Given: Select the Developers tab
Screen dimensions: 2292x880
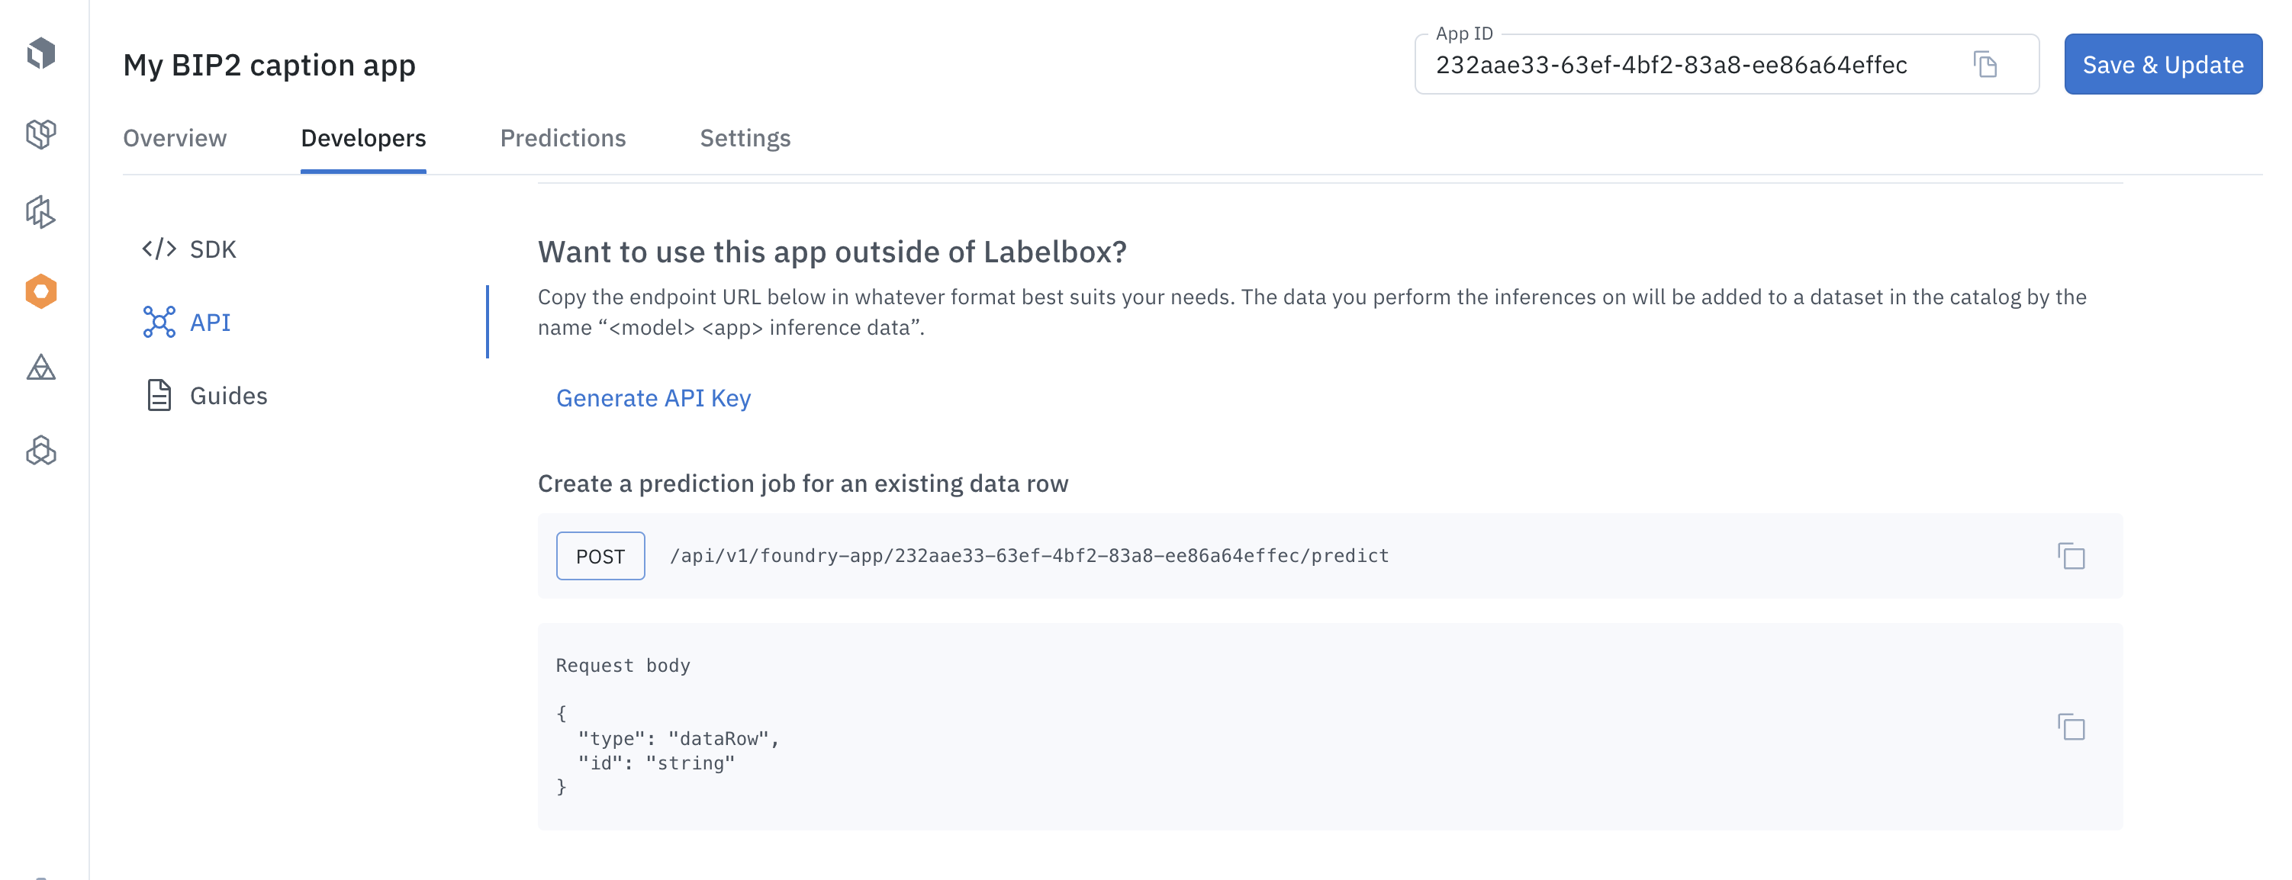Looking at the screenshot, I should (x=363, y=139).
